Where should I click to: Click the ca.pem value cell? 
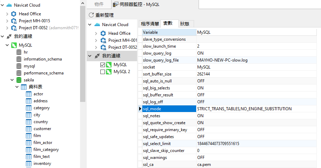[x=256, y=165]
